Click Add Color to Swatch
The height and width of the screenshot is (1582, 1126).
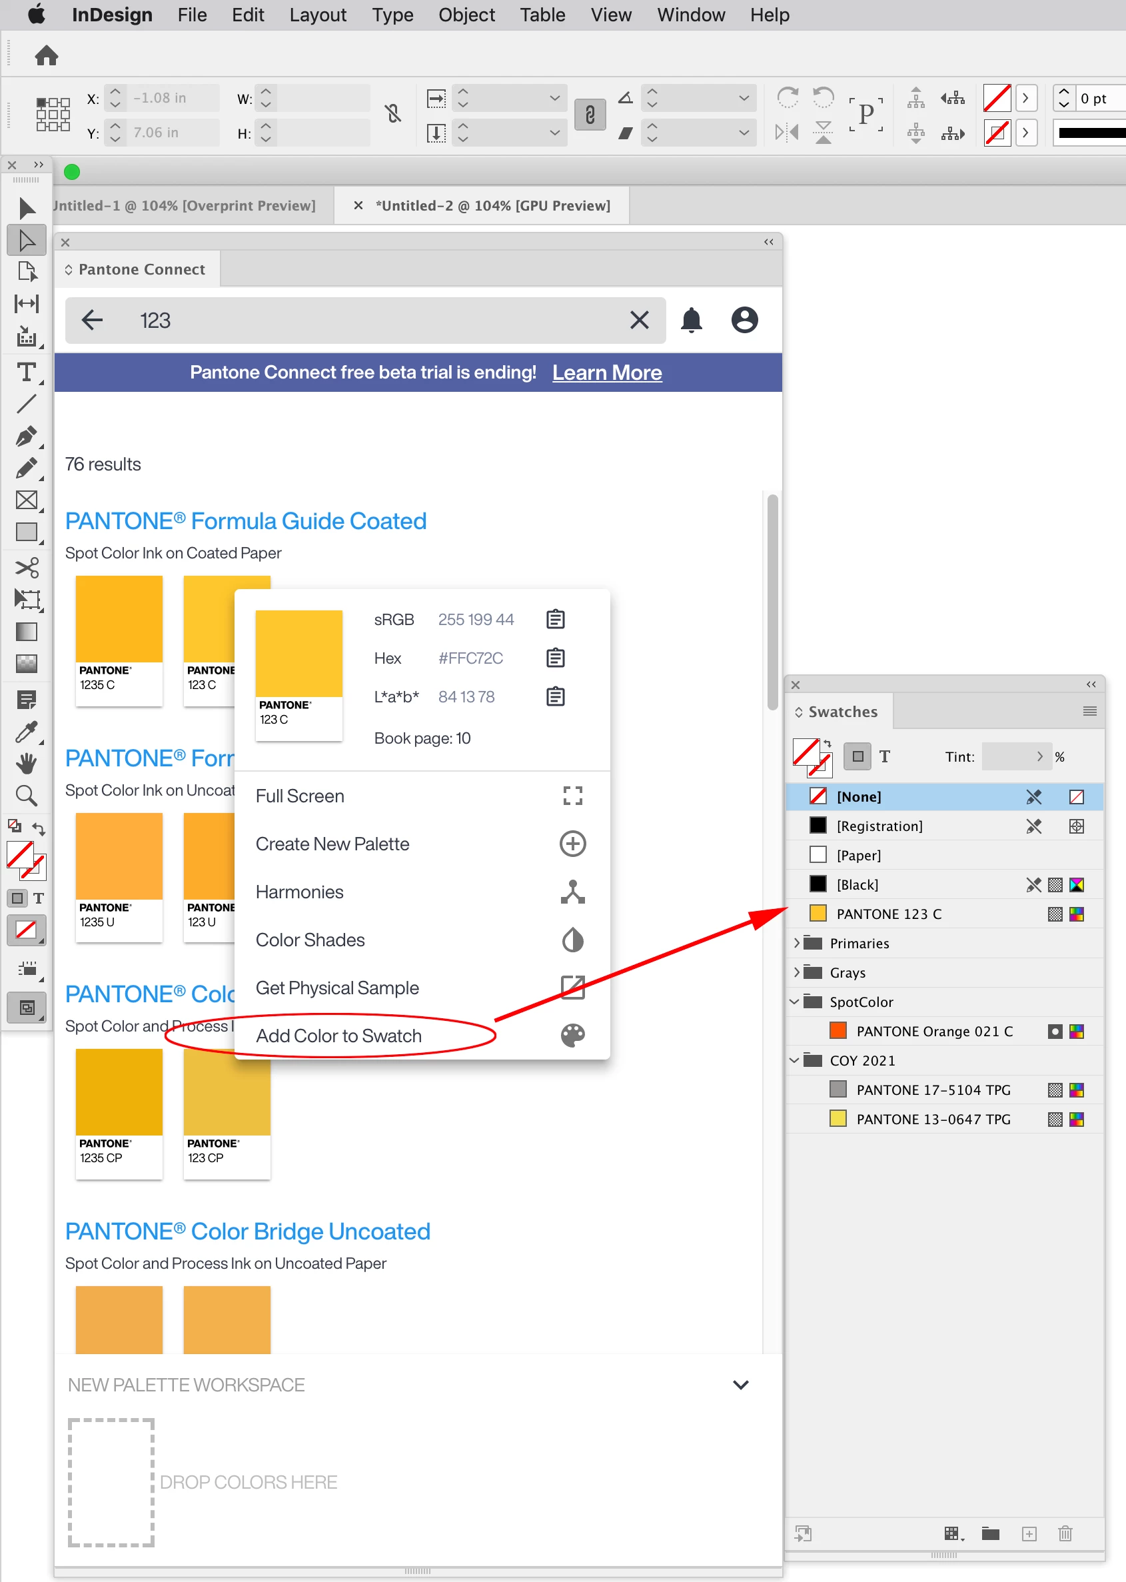pos(422,1036)
